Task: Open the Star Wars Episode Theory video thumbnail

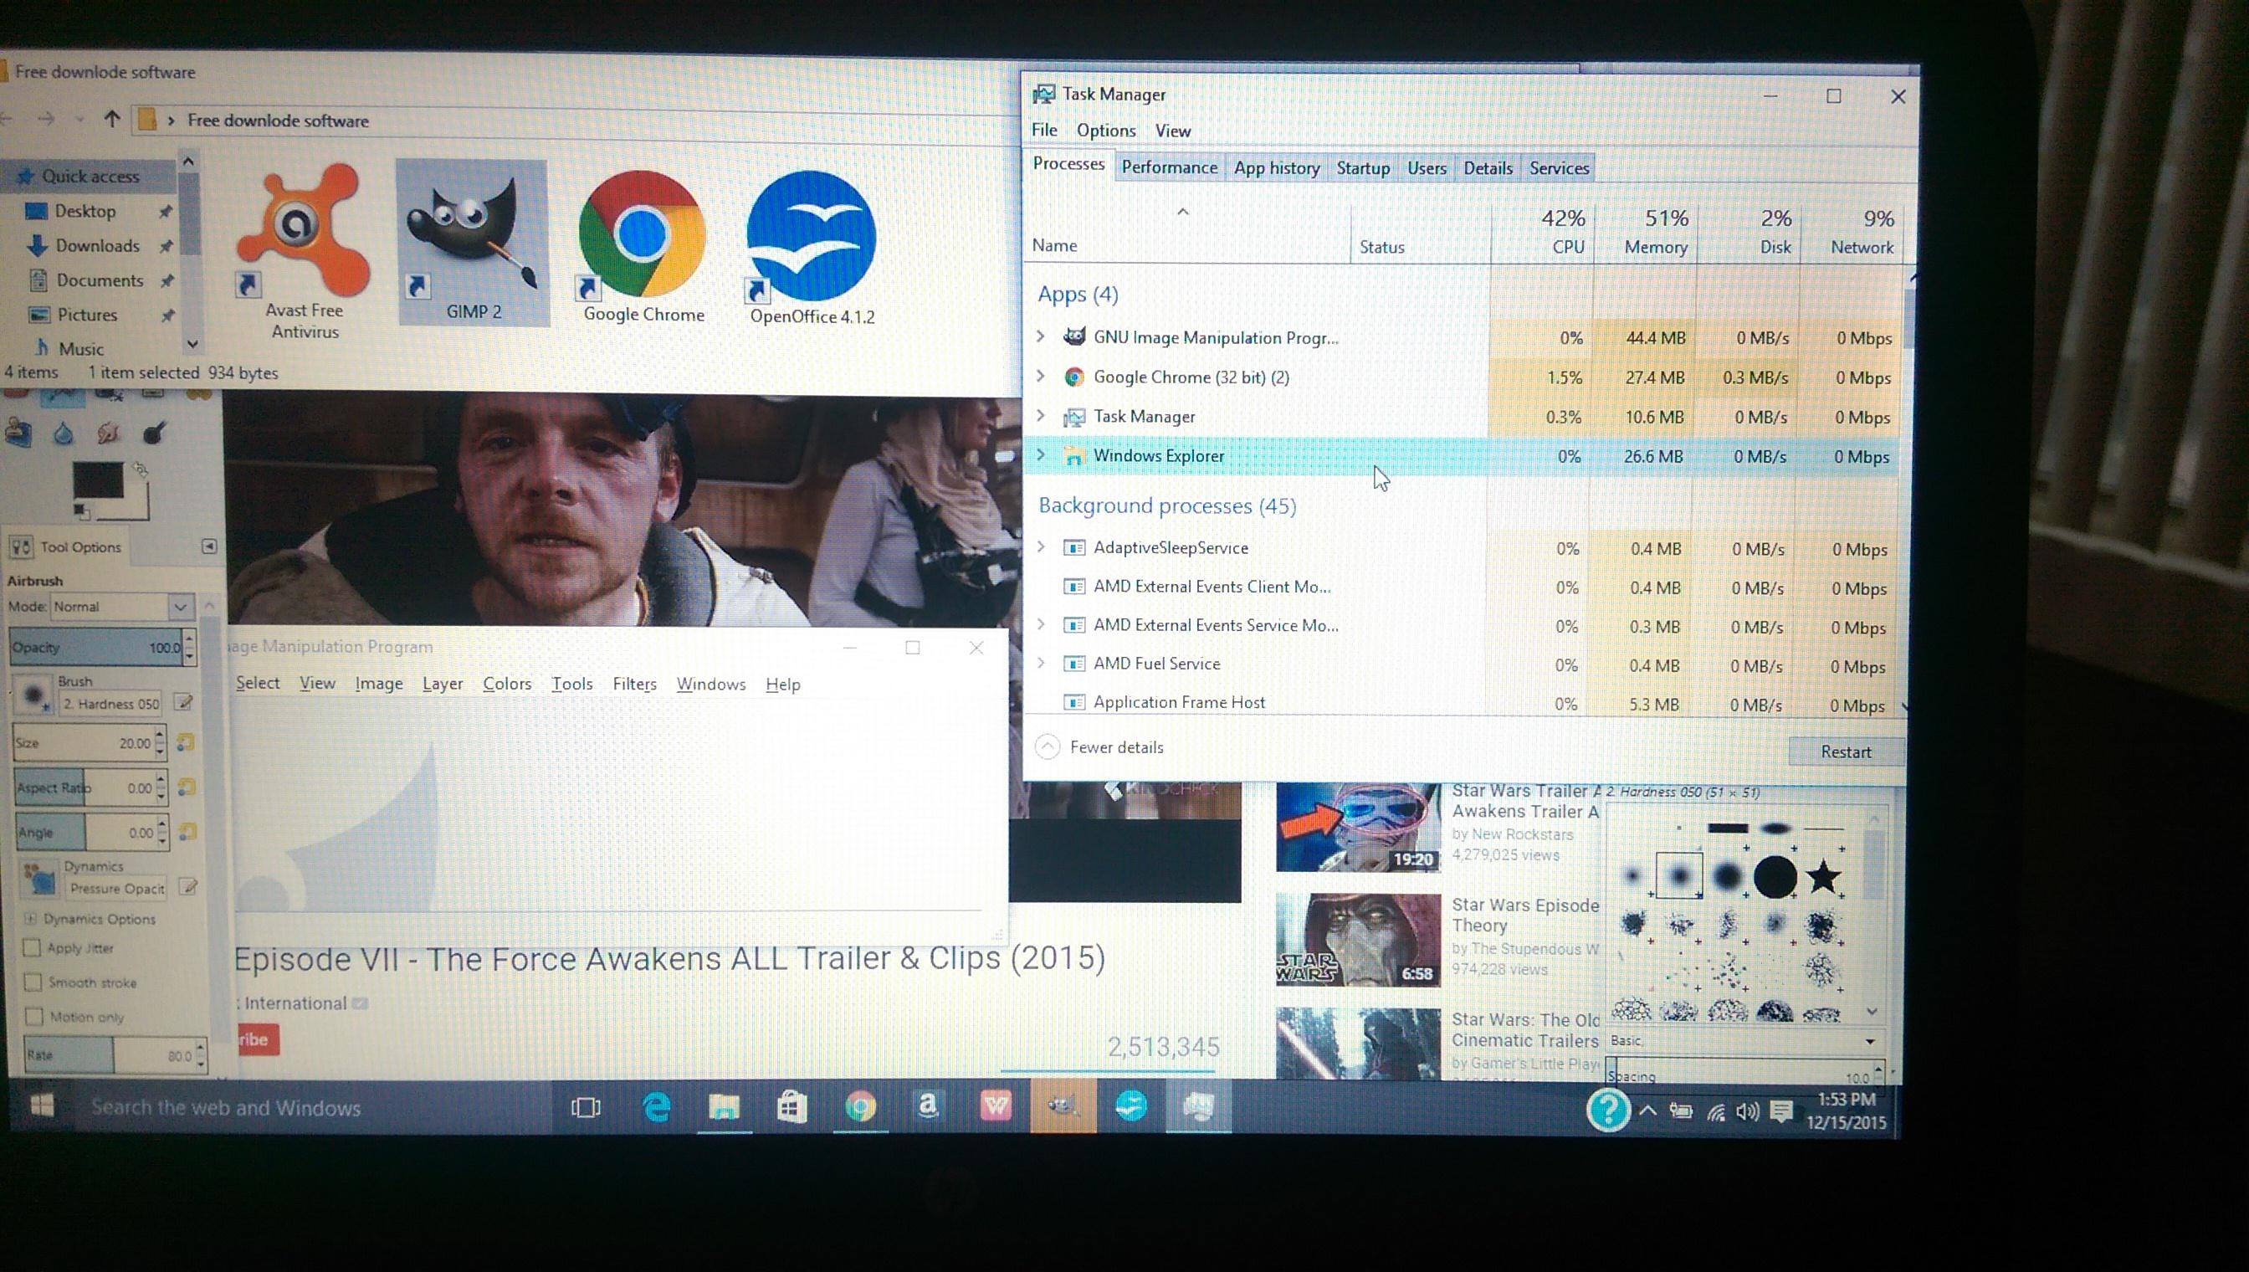Action: coord(1357,940)
